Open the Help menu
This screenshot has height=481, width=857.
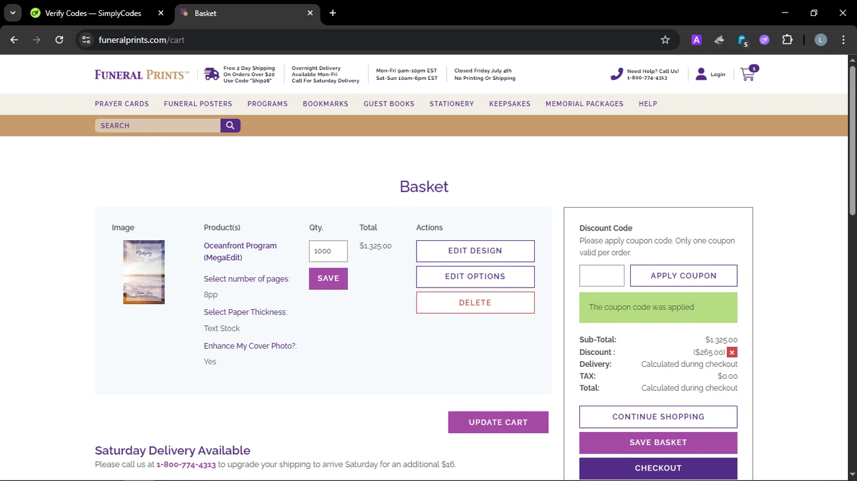(648, 104)
